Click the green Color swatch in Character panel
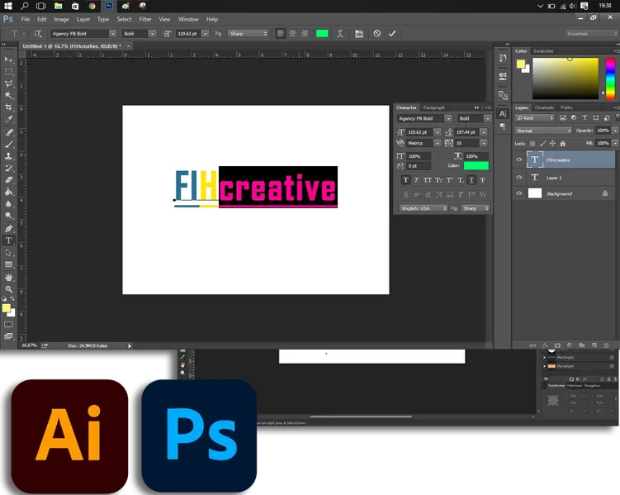The image size is (620, 495). coord(476,166)
